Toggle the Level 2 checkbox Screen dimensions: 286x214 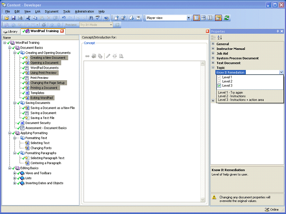(x=219, y=81)
